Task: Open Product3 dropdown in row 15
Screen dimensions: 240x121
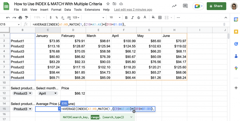Action: [x=23, y=109]
